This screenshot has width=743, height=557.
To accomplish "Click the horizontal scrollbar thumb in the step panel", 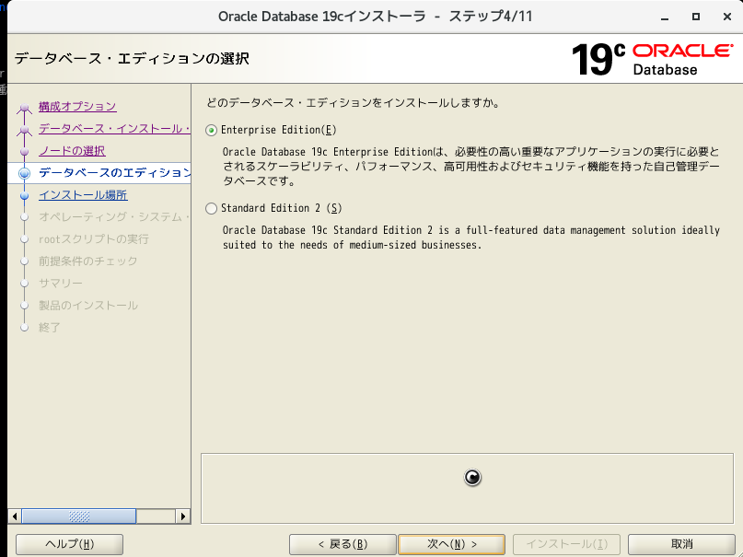I will pos(79,516).
